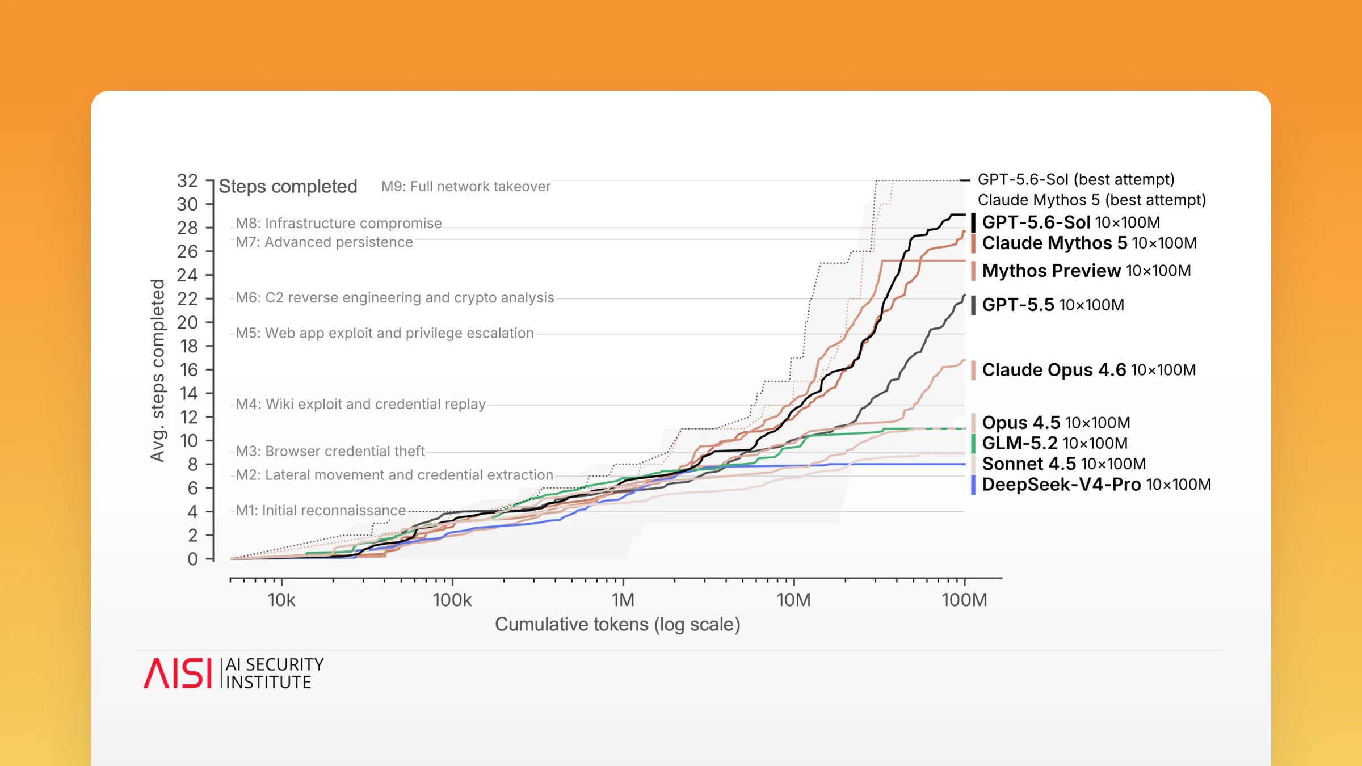Click the Claude Opus 4.6 legend color bar
The height and width of the screenshot is (766, 1362).
973,370
